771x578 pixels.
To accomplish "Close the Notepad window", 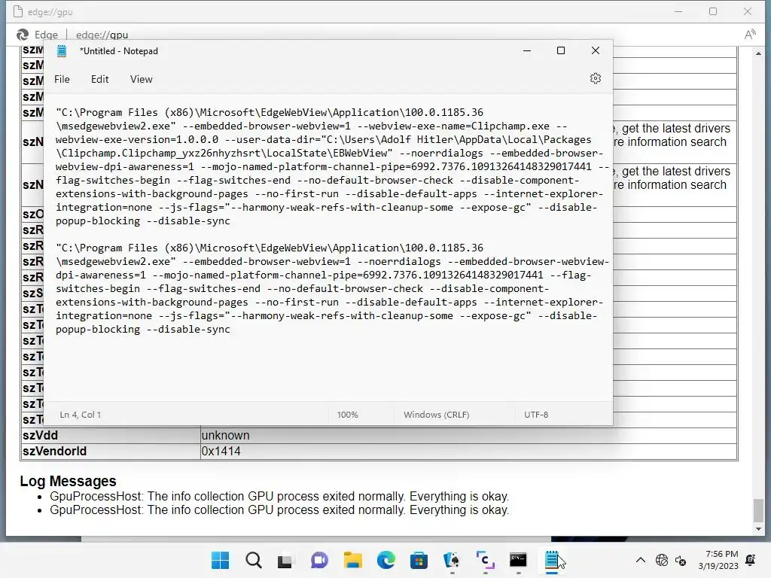I will (x=595, y=50).
